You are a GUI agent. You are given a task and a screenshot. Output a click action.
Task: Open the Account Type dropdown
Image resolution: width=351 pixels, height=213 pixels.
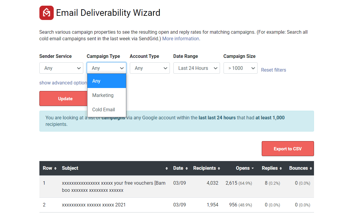(x=150, y=68)
